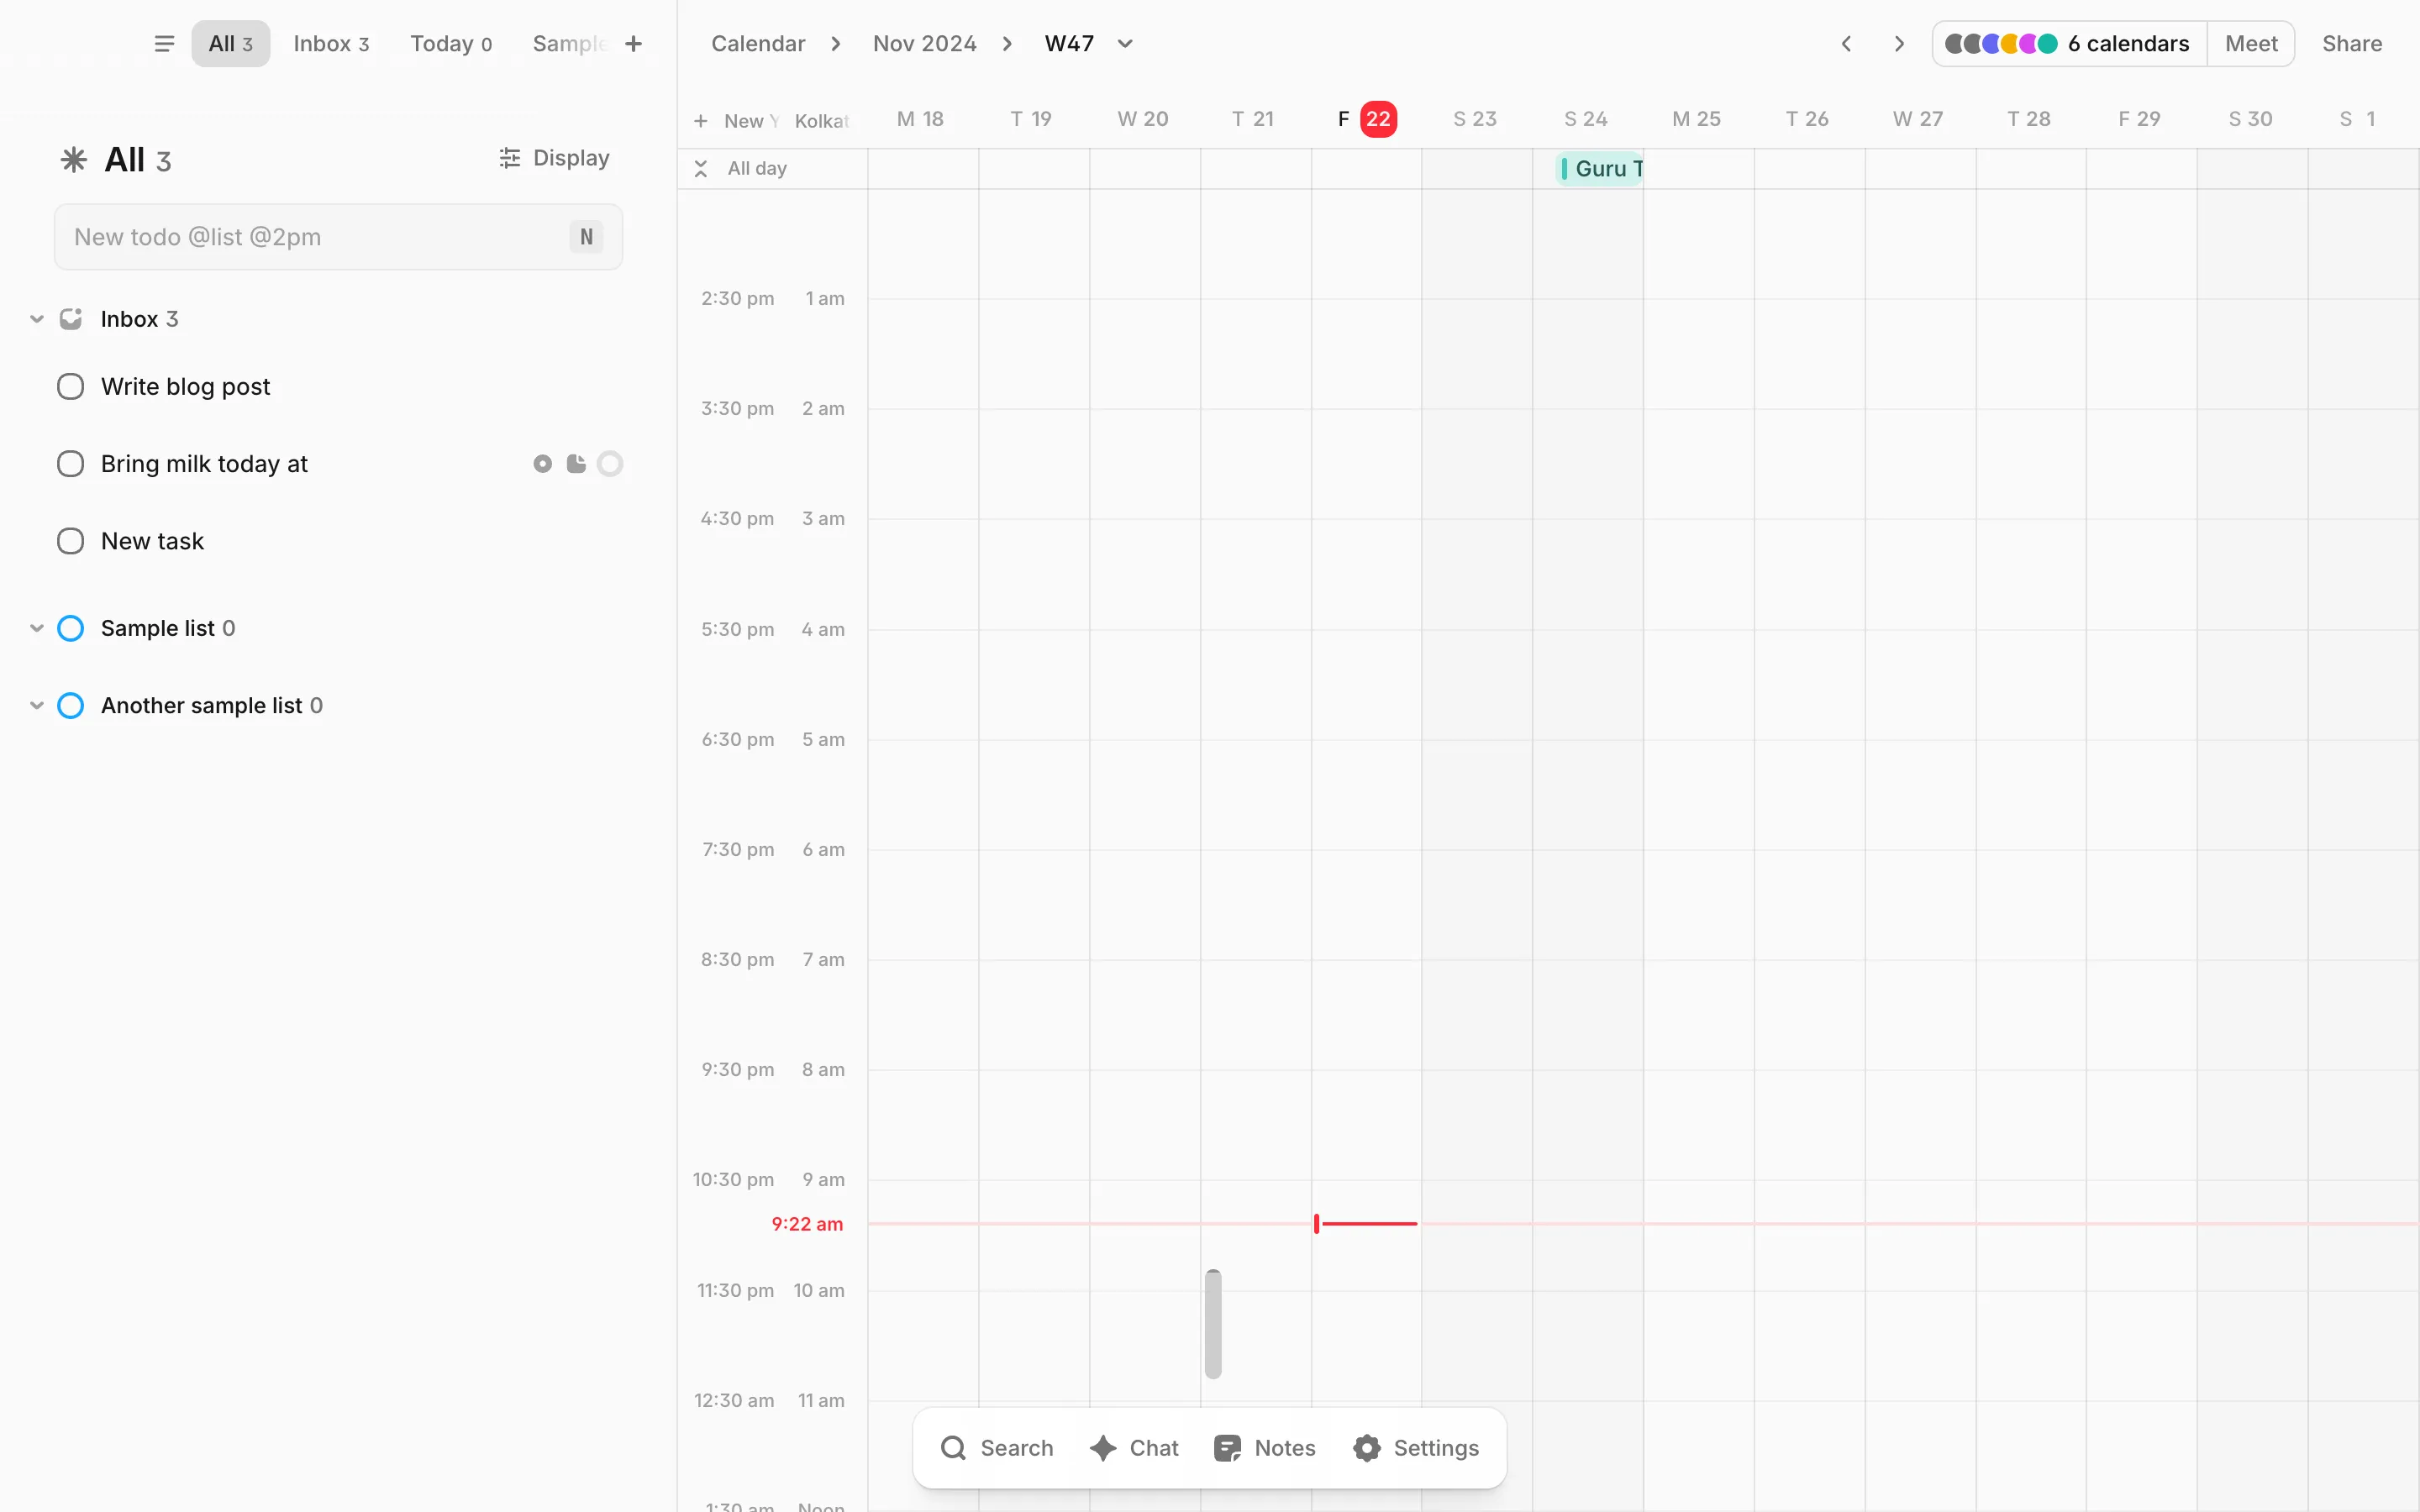This screenshot has width=2420, height=1512.
Task: Add a new list tab with plus icon
Action: (633, 44)
